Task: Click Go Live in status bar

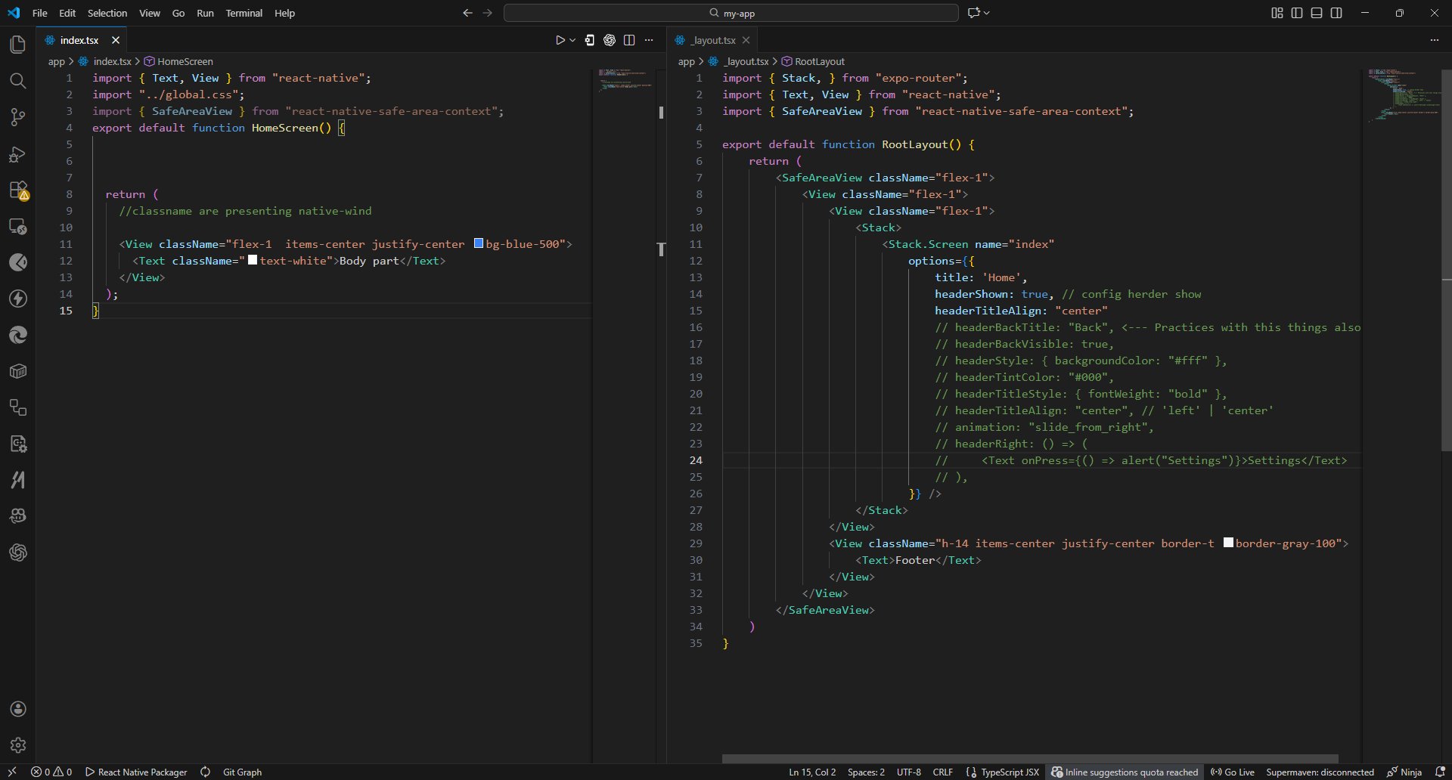Action: 1233,772
